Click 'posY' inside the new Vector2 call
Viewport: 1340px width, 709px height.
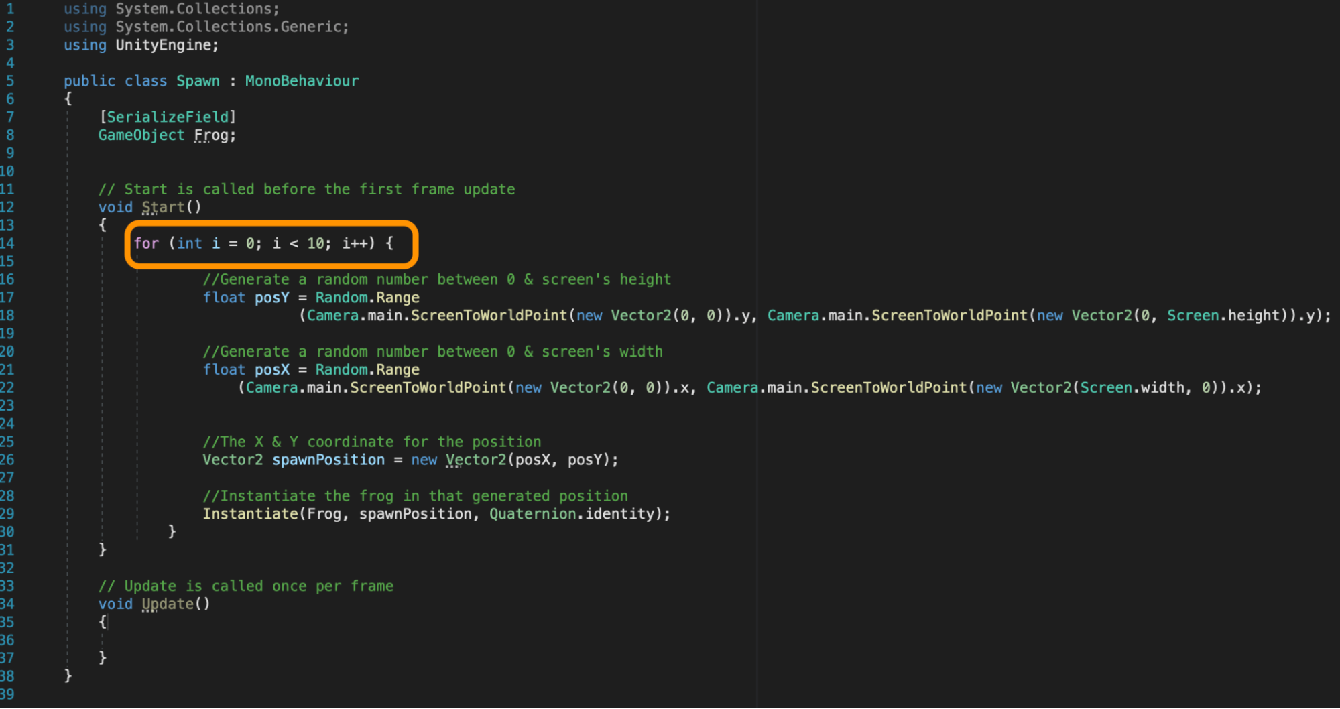coord(585,460)
